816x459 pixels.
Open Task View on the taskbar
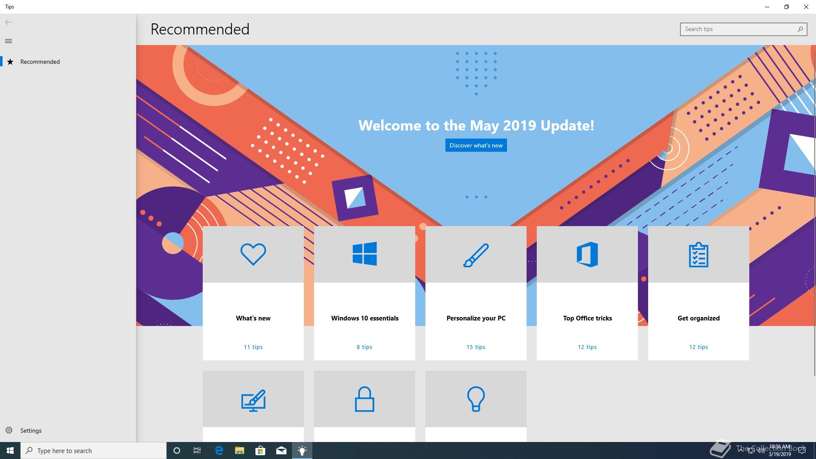tap(197, 450)
